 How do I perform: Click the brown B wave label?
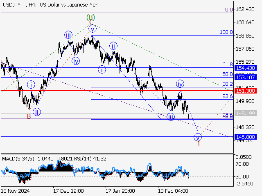[29, 116]
